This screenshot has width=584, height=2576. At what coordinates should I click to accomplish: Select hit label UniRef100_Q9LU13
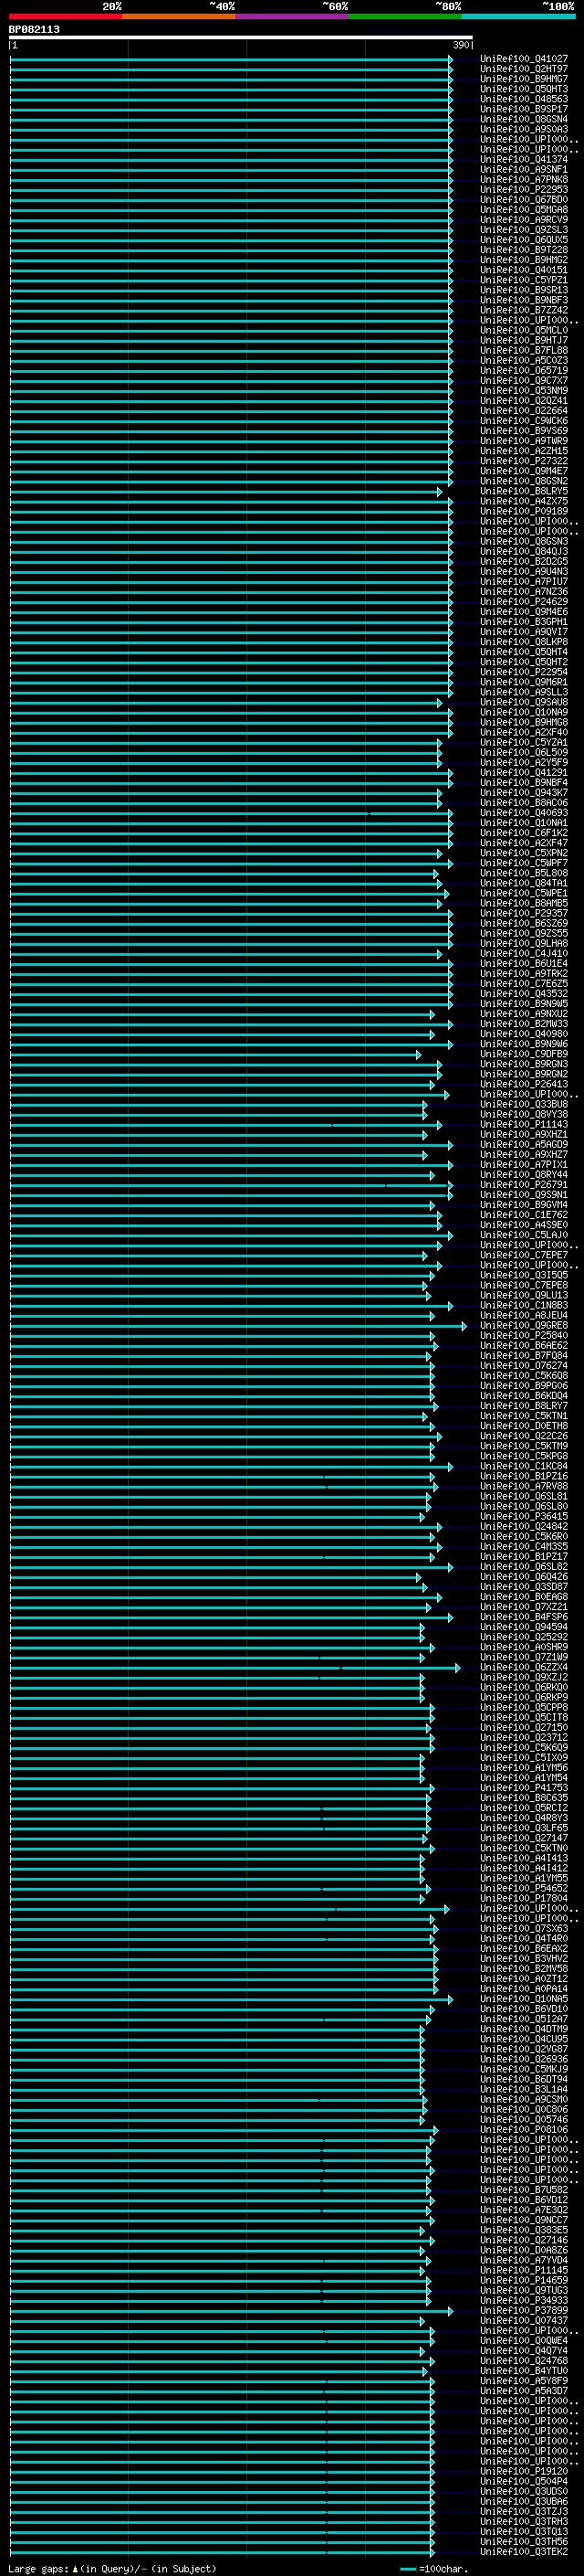pyautogui.click(x=524, y=1295)
